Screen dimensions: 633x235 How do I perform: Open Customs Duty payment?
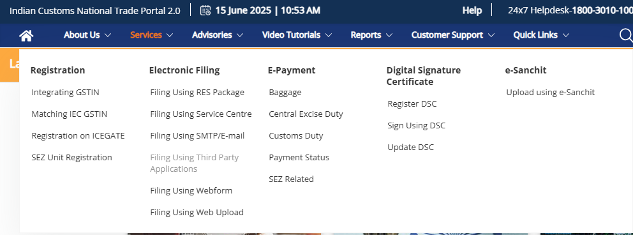pos(296,135)
